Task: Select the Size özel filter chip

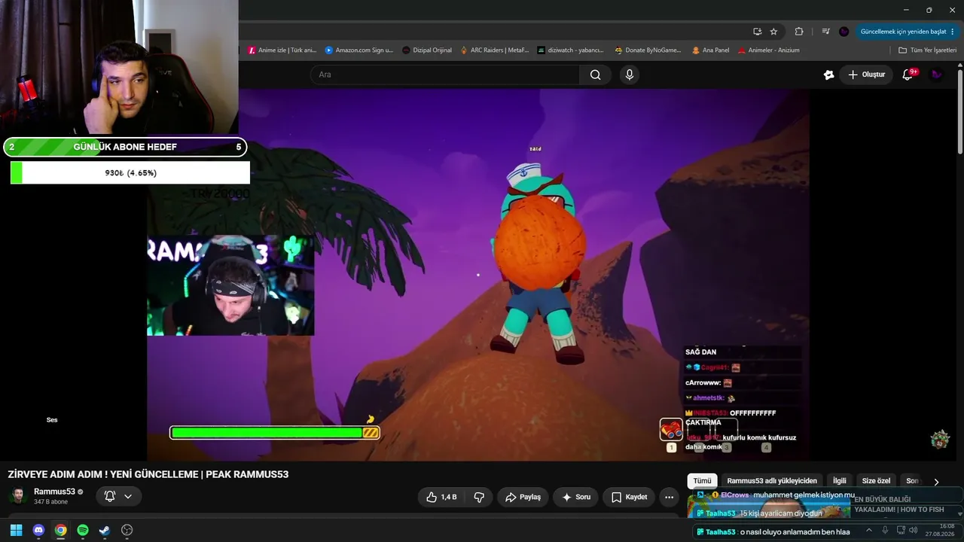Action: (876, 481)
